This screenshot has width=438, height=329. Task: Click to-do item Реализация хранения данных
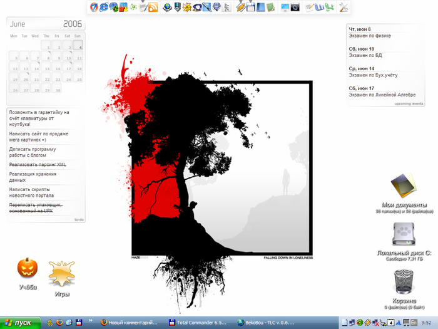(x=33, y=177)
